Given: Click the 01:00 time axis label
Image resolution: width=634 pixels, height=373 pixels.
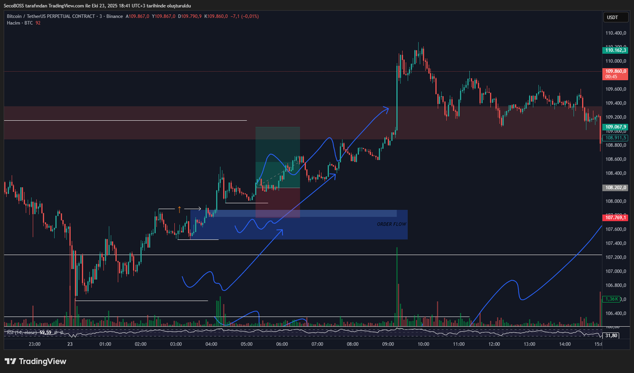Looking at the screenshot, I should pos(105,344).
